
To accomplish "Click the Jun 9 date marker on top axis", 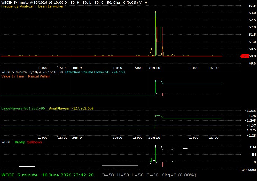I will point(77,68).
